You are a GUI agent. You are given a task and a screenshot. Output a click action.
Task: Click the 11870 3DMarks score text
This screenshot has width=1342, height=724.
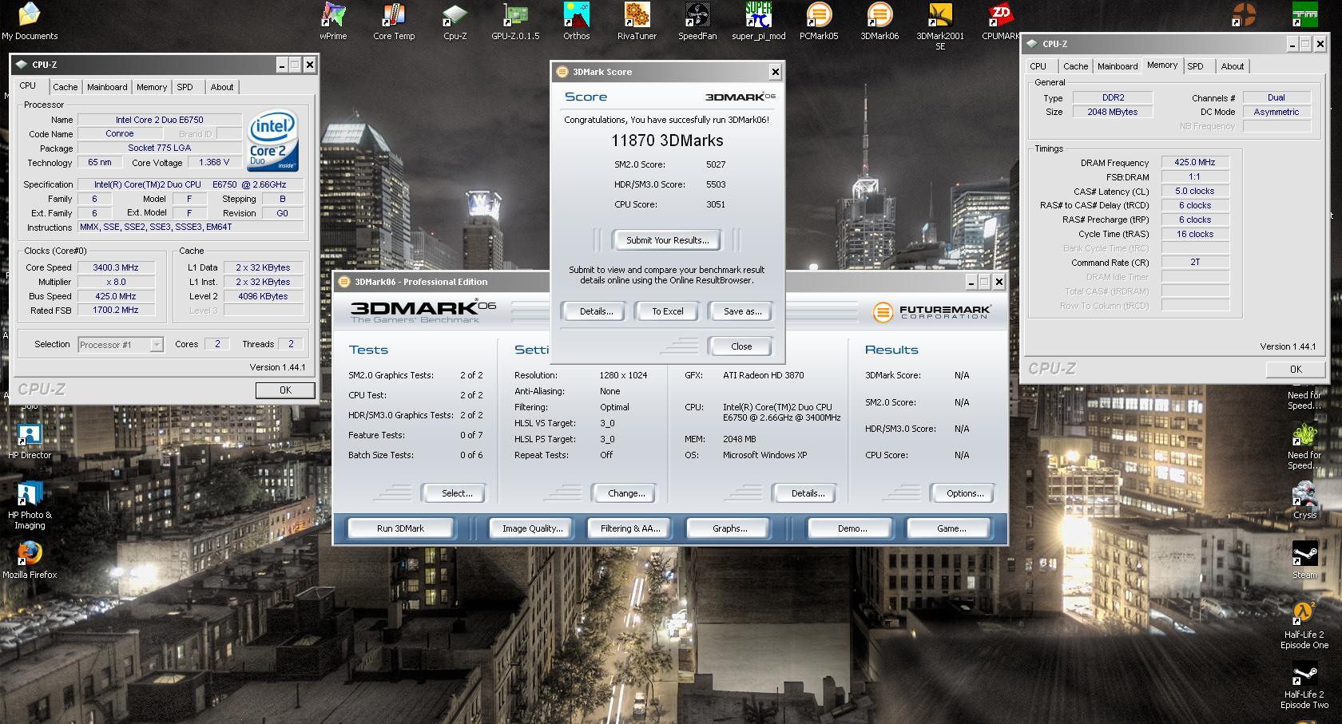point(667,140)
